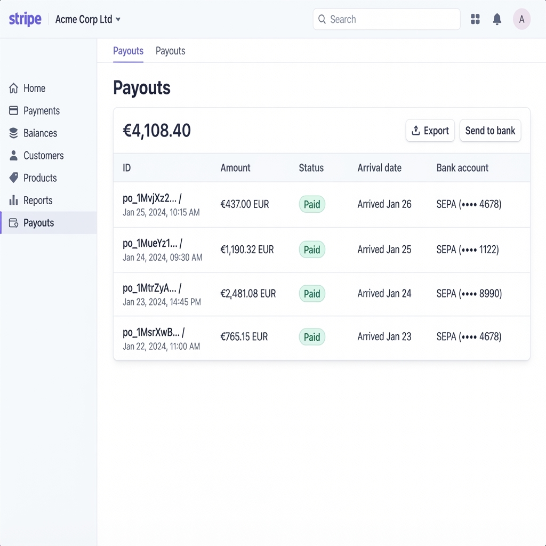Screen dimensions: 546x546
Task: Click the €2,481.08 EUR amount
Action: pos(248,294)
